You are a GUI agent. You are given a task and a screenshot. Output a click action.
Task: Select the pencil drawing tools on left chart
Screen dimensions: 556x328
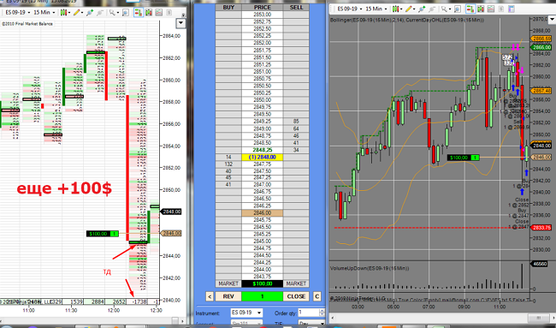[77, 13]
